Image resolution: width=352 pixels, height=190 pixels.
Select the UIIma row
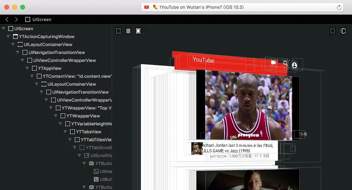pos(56,171)
